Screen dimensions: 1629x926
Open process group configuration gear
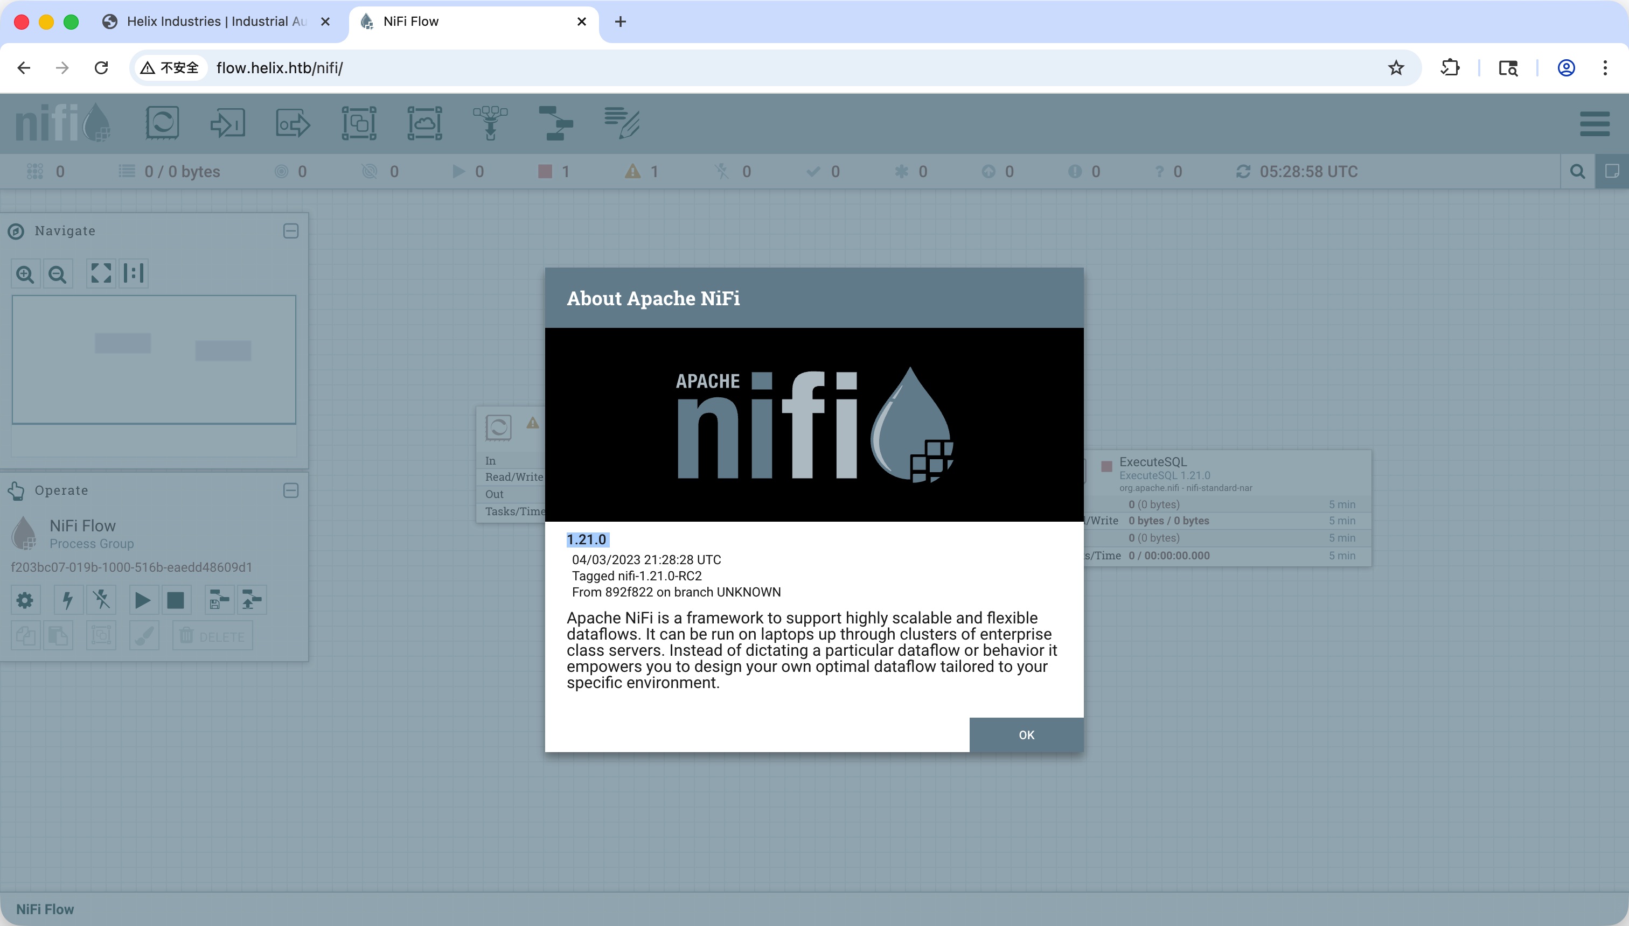25,600
